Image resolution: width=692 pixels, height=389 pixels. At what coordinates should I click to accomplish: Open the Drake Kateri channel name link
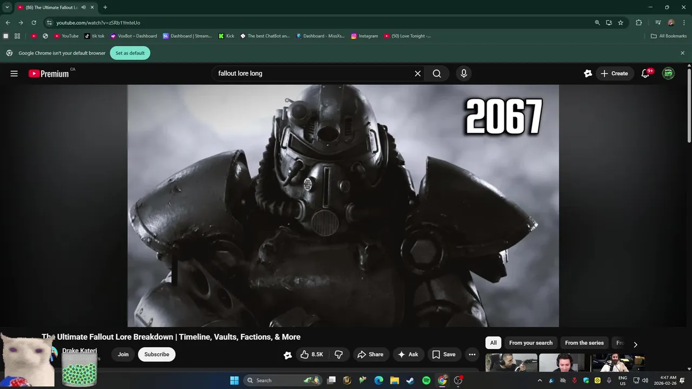pyautogui.click(x=79, y=351)
